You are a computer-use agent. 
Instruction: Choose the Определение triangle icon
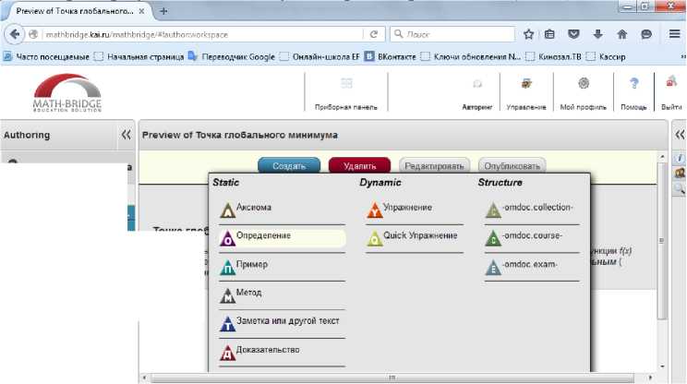point(227,239)
